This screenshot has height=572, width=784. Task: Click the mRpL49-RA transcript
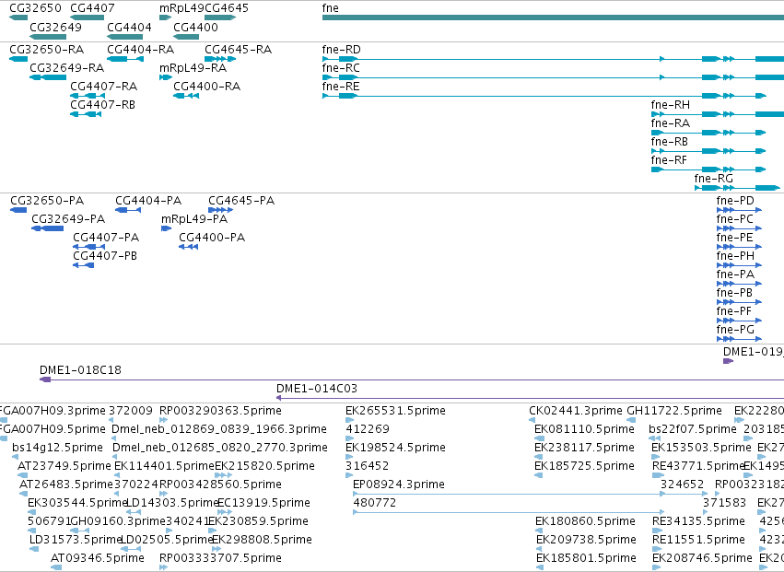click(x=193, y=67)
